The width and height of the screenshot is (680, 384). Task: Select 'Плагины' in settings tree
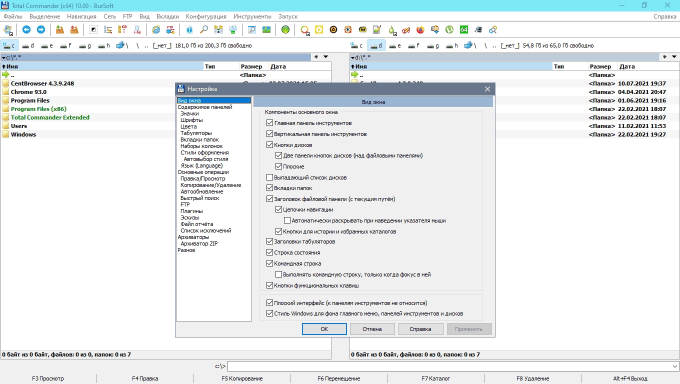(x=191, y=211)
